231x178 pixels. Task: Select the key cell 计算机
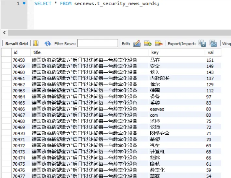point(177,152)
